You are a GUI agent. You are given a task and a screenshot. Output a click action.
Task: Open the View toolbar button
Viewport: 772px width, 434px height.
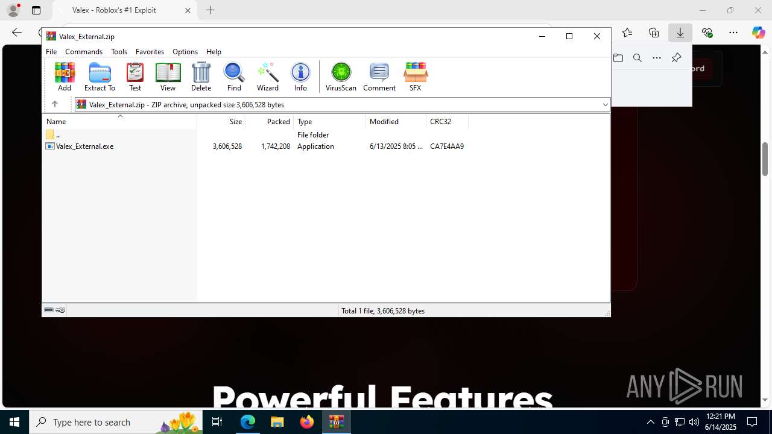pos(168,77)
